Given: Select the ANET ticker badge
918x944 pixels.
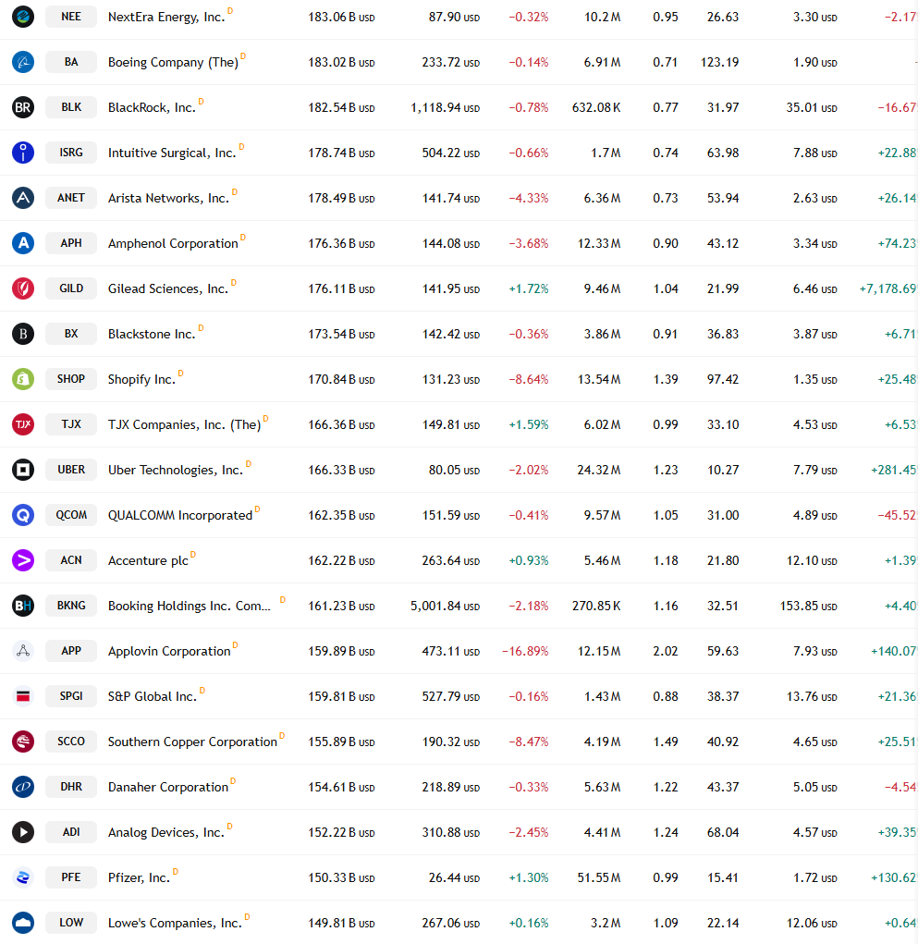Looking at the screenshot, I should point(71,198).
